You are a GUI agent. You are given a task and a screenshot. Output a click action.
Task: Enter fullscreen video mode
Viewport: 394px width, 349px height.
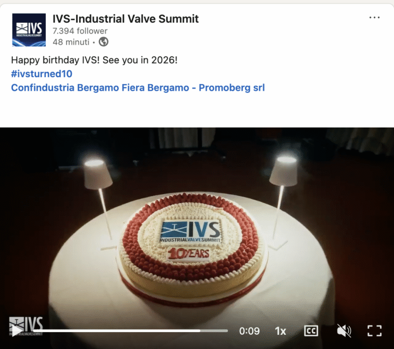pyautogui.click(x=375, y=331)
